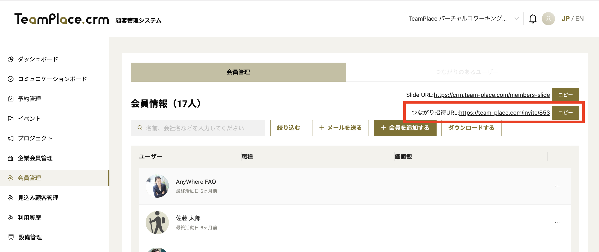Click the dashboard pie chart icon

11,59
